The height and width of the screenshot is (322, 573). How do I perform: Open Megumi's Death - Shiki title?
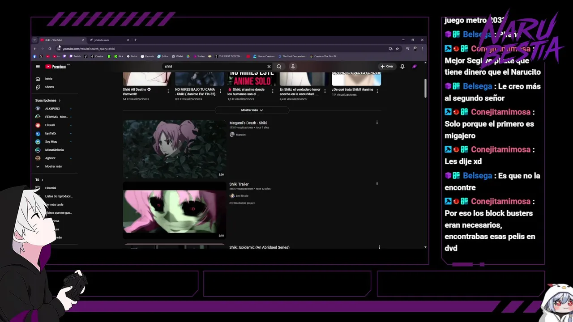pyautogui.click(x=248, y=123)
